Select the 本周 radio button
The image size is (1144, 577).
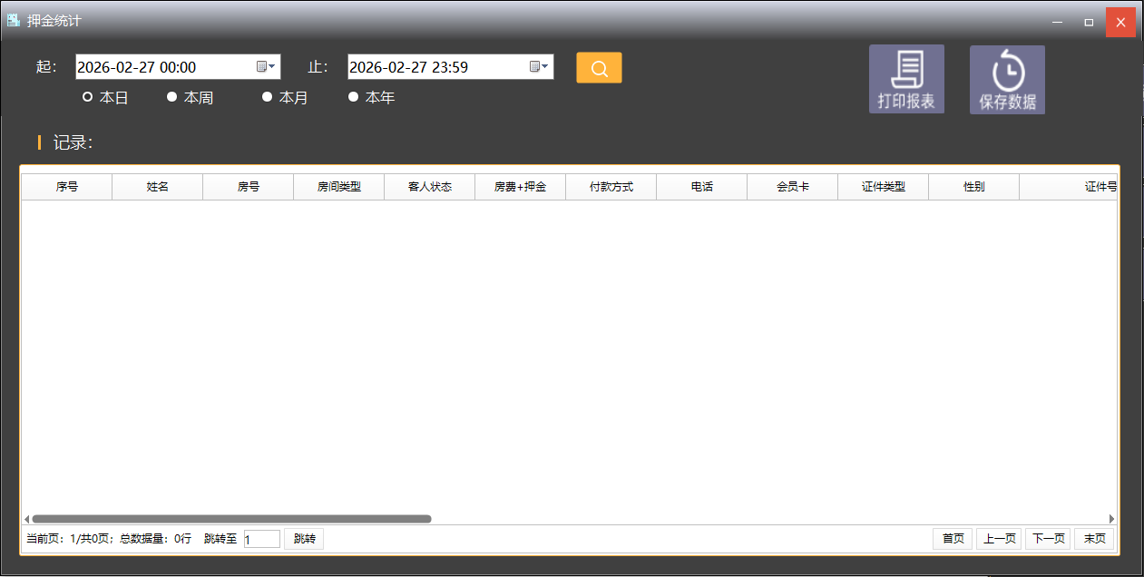[172, 97]
